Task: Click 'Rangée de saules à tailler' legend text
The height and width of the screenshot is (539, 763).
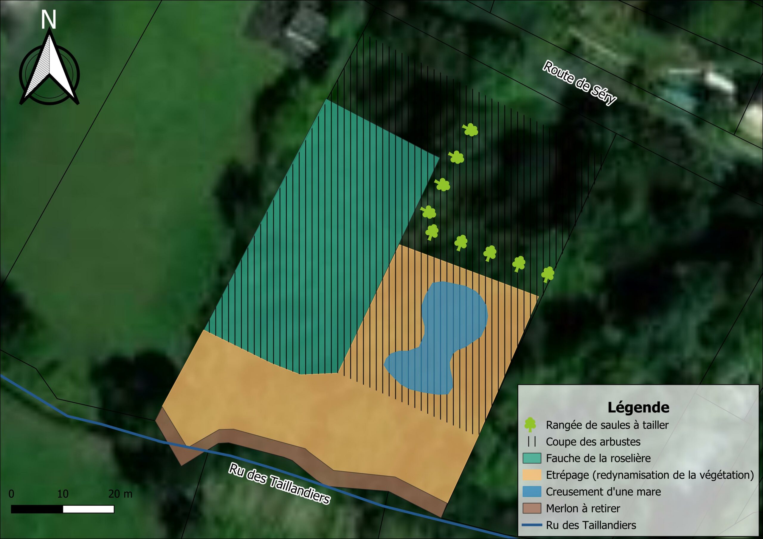Action: (x=607, y=425)
